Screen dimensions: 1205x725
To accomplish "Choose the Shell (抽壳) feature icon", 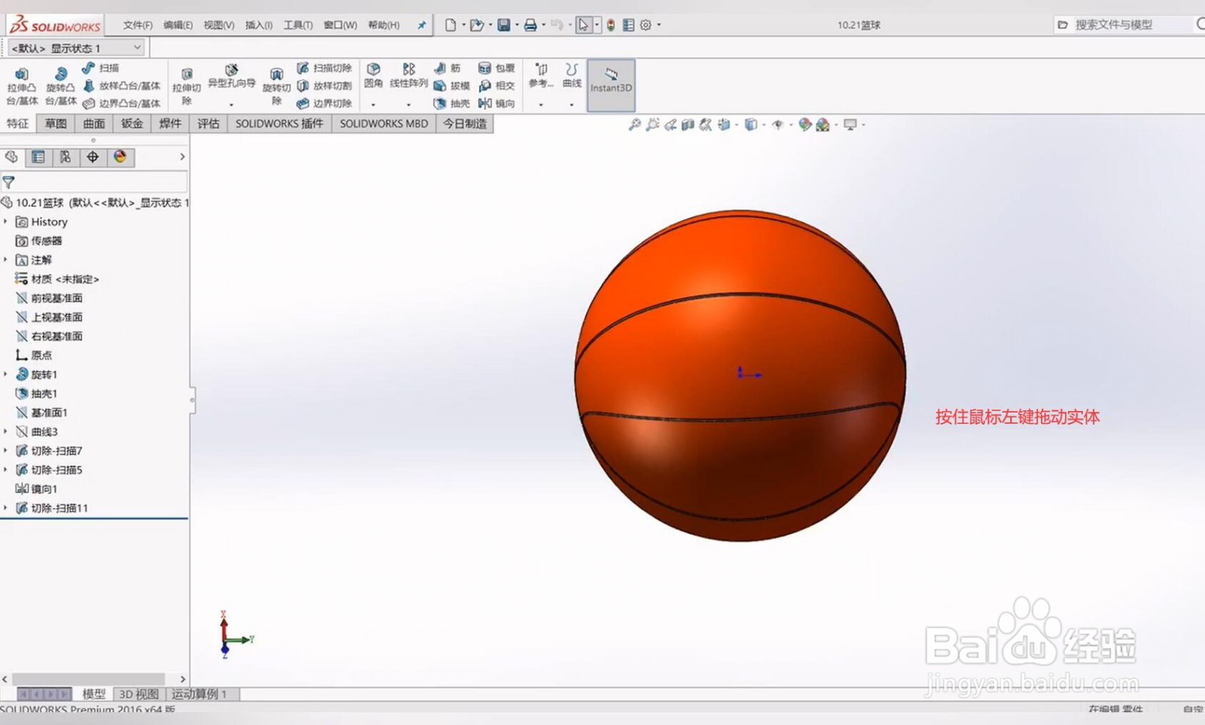I will pyautogui.click(x=451, y=103).
